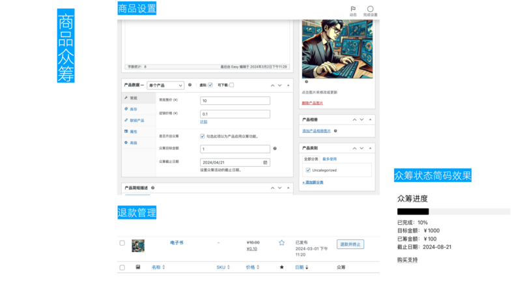The image size is (521, 294).
Task: Move 产品类别 panel up
Action: pos(354,149)
